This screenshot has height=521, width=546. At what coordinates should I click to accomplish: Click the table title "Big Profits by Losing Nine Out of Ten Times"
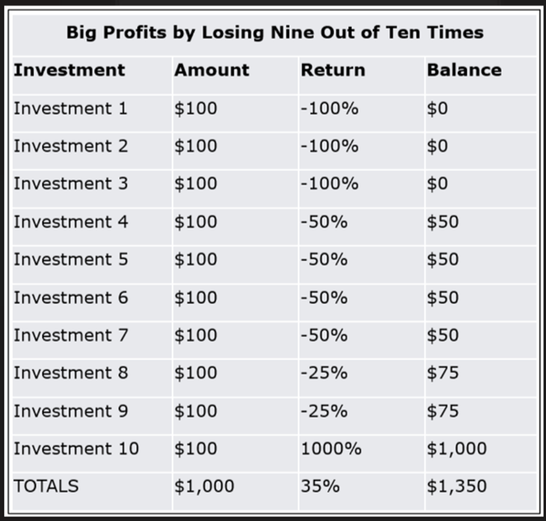click(275, 32)
